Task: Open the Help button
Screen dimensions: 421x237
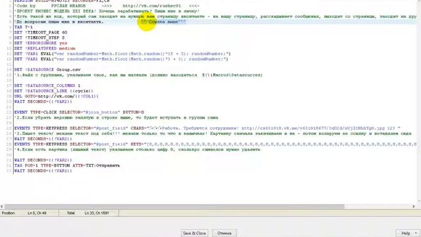Action: pyautogui.click(x=405, y=233)
